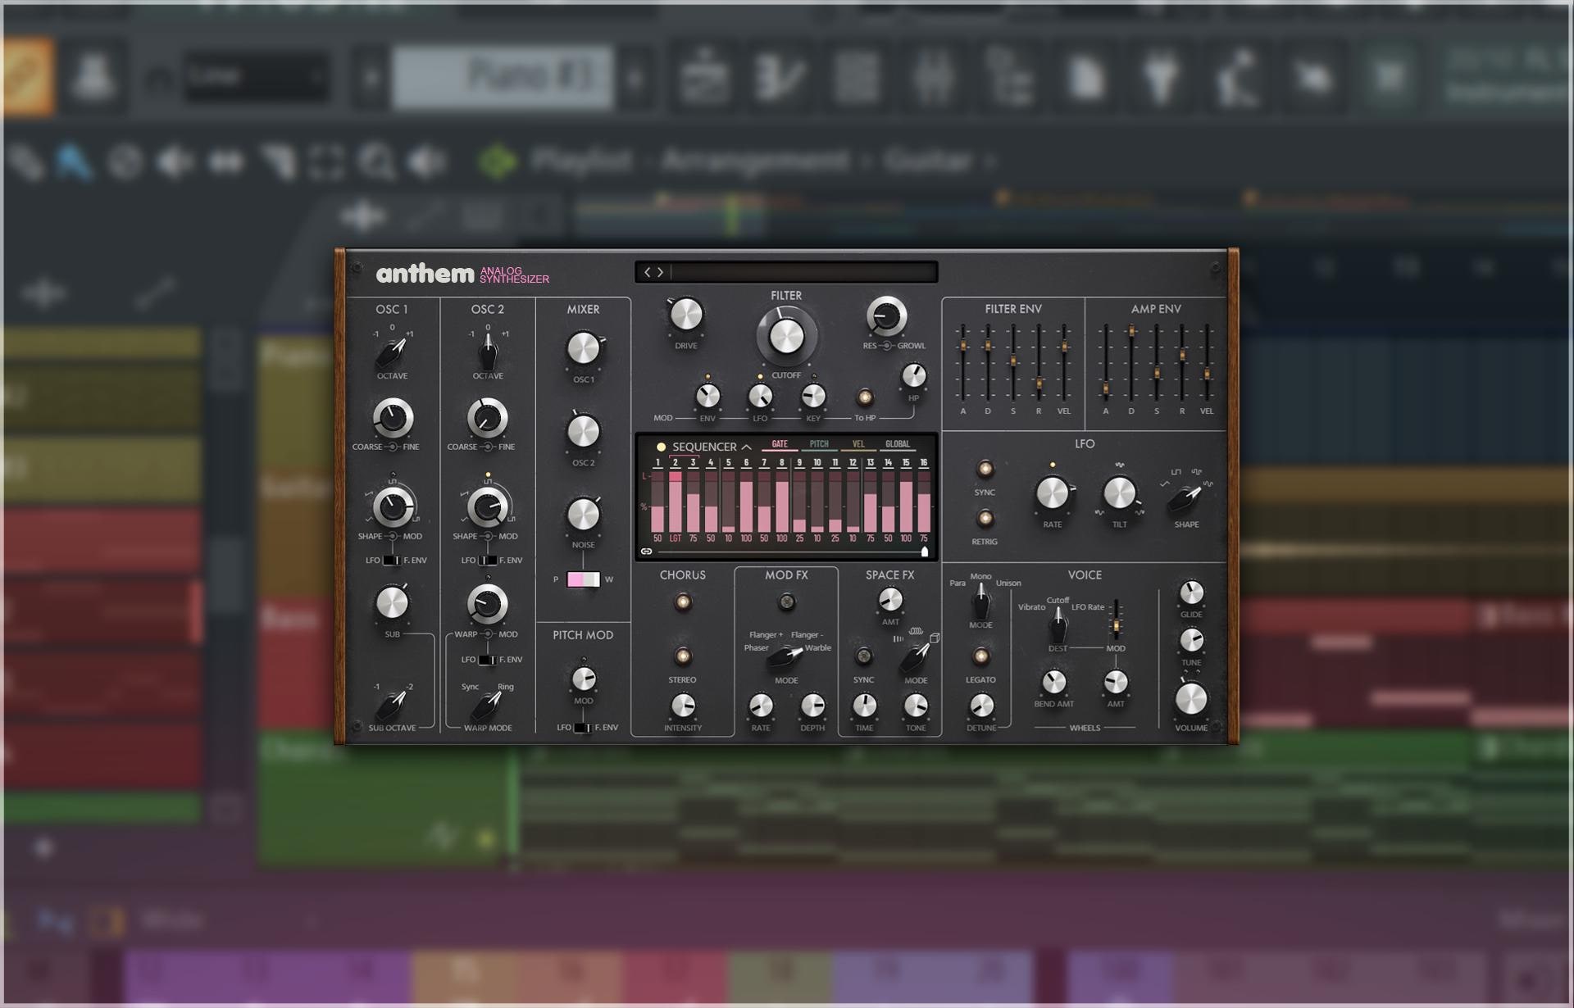Click the sequencer length slider handle

(x=925, y=552)
